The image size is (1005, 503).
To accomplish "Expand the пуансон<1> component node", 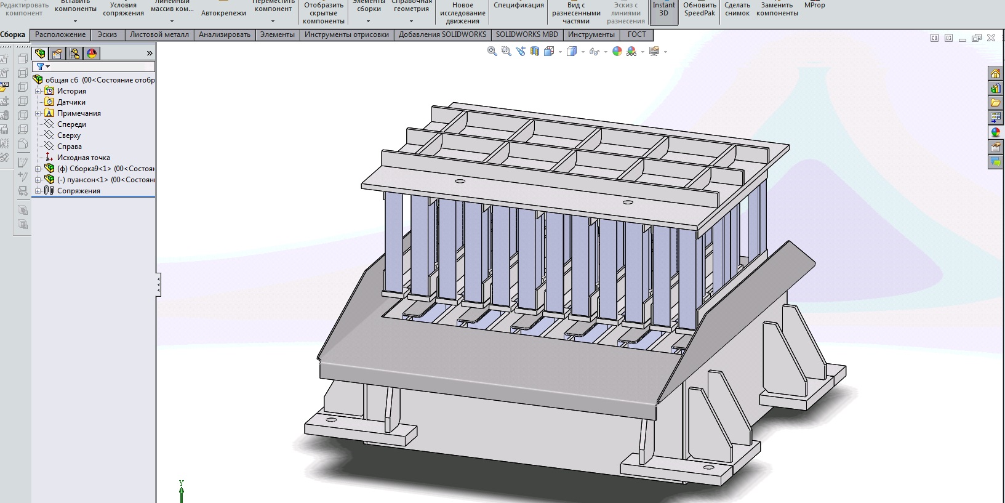I will tap(38, 180).
